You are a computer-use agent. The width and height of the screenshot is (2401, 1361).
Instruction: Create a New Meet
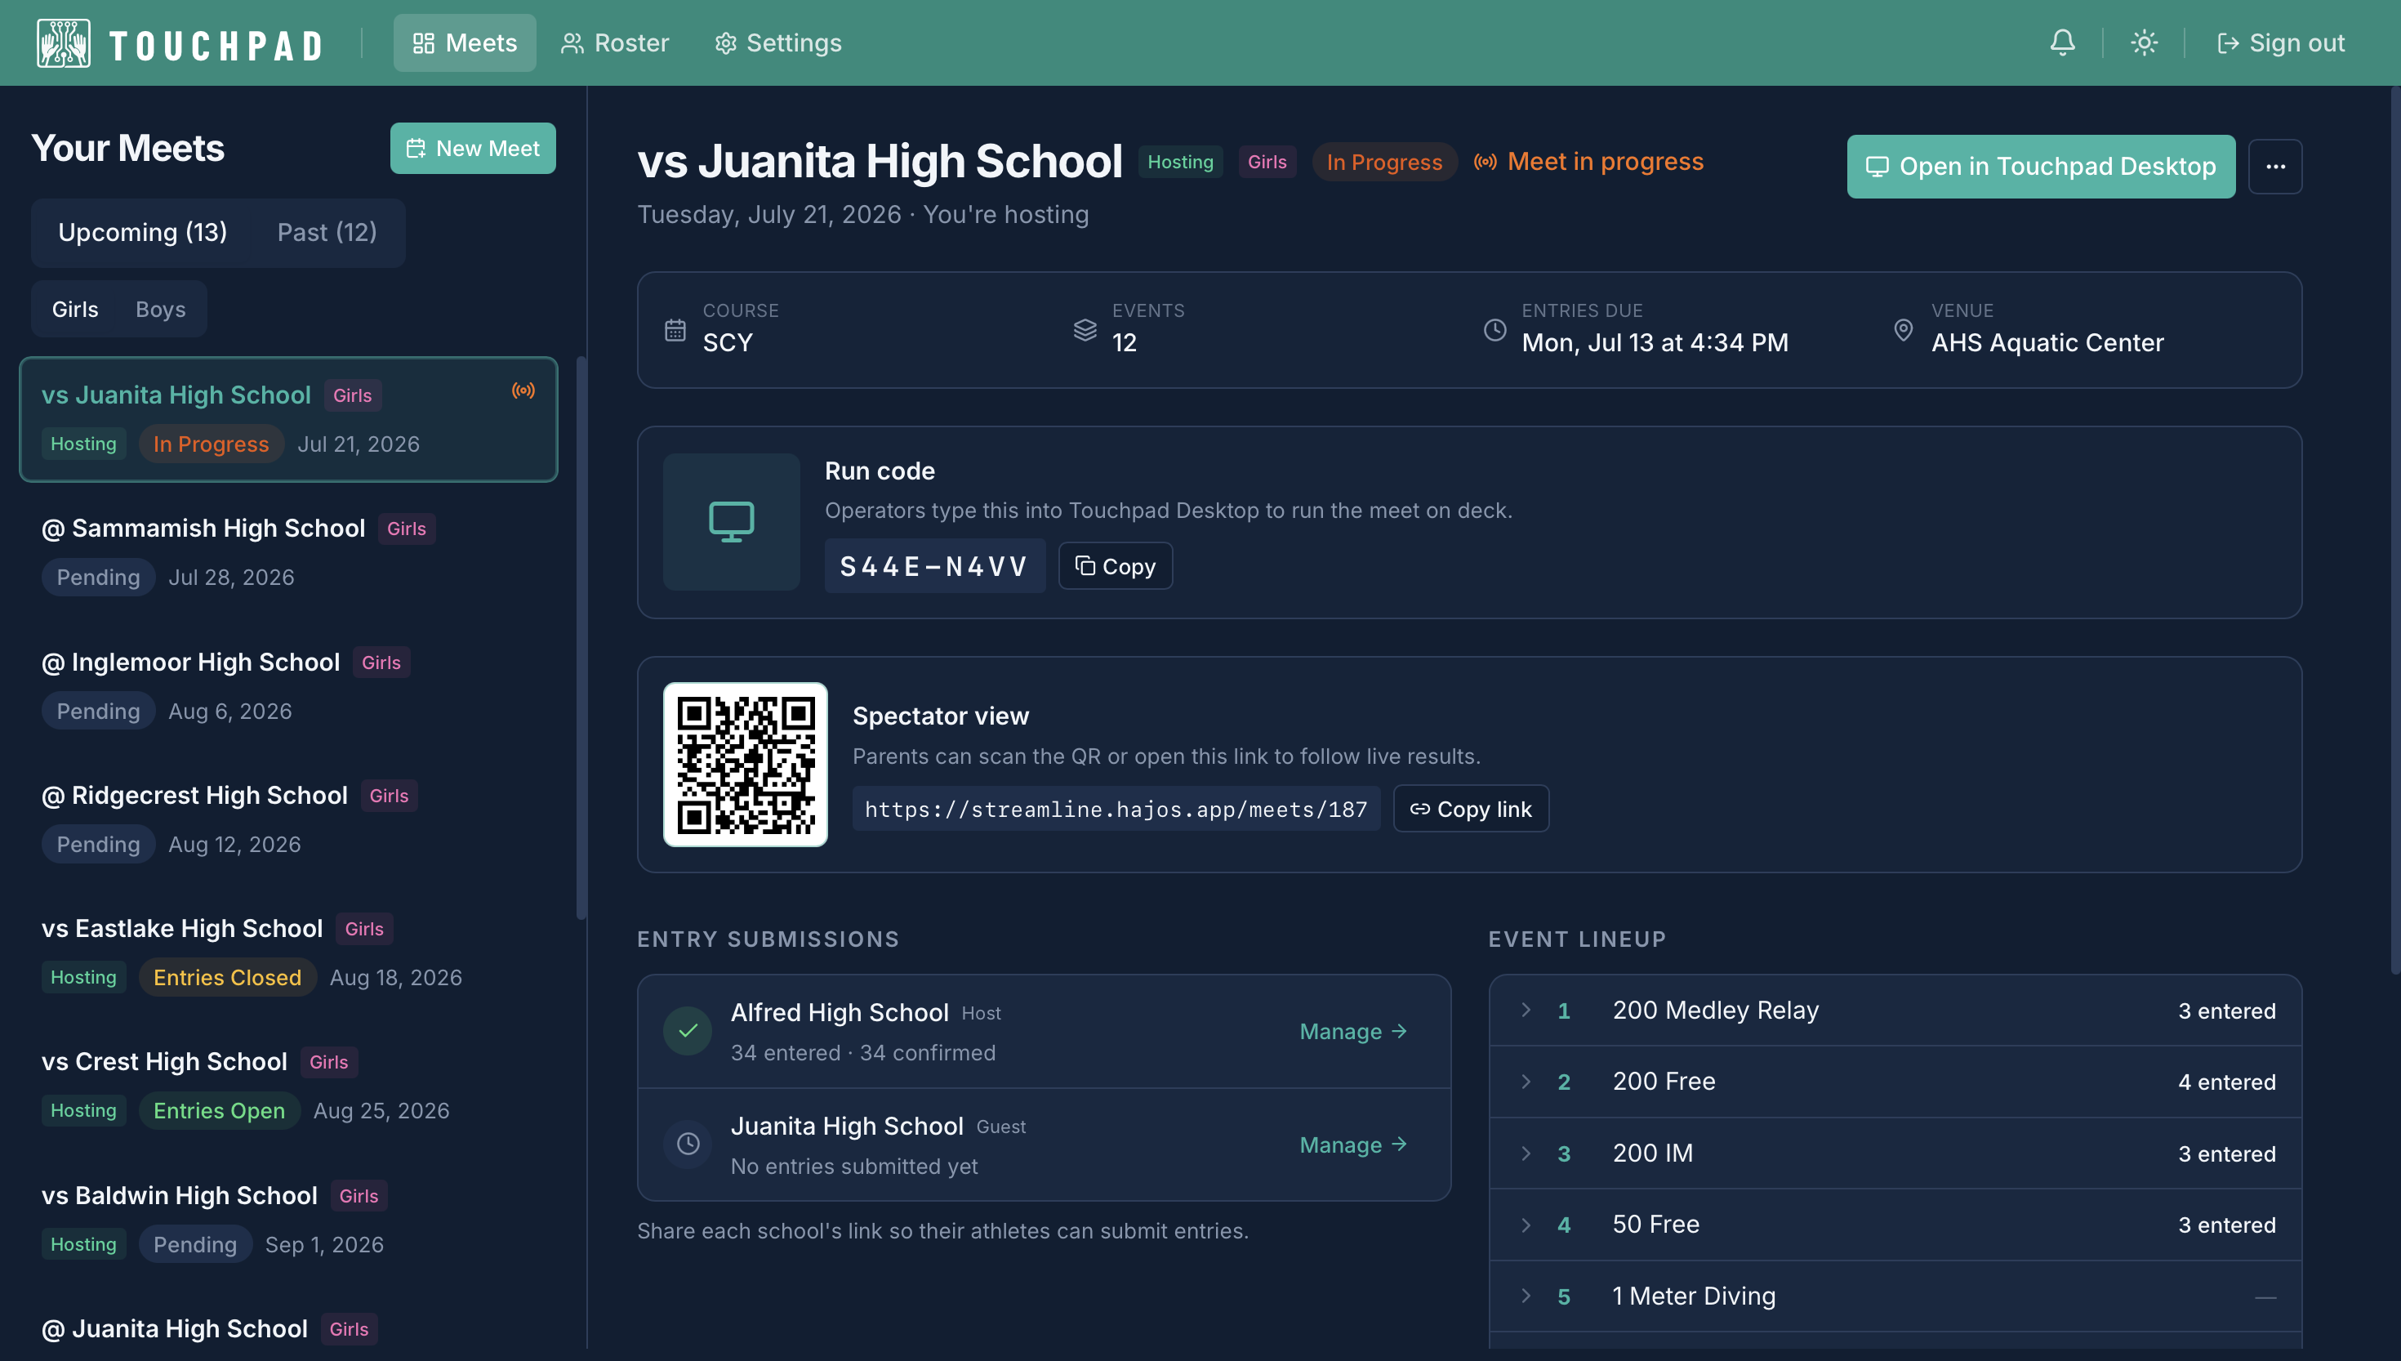coord(473,148)
